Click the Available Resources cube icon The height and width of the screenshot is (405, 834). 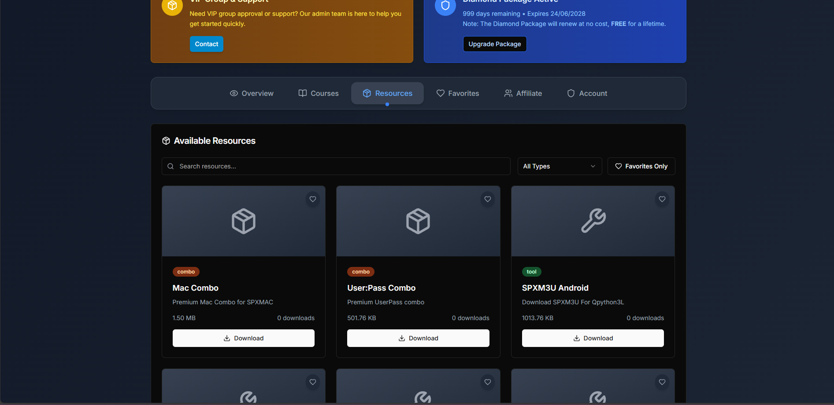pyautogui.click(x=166, y=141)
